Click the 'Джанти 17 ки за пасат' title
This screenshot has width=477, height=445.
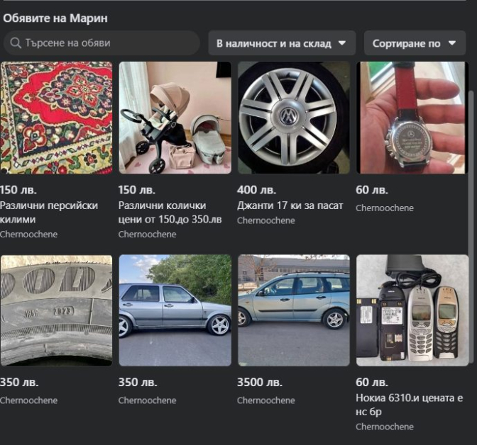point(290,205)
